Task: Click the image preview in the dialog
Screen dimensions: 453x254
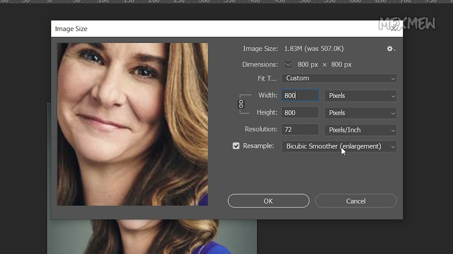Action: click(x=133, y=124)
